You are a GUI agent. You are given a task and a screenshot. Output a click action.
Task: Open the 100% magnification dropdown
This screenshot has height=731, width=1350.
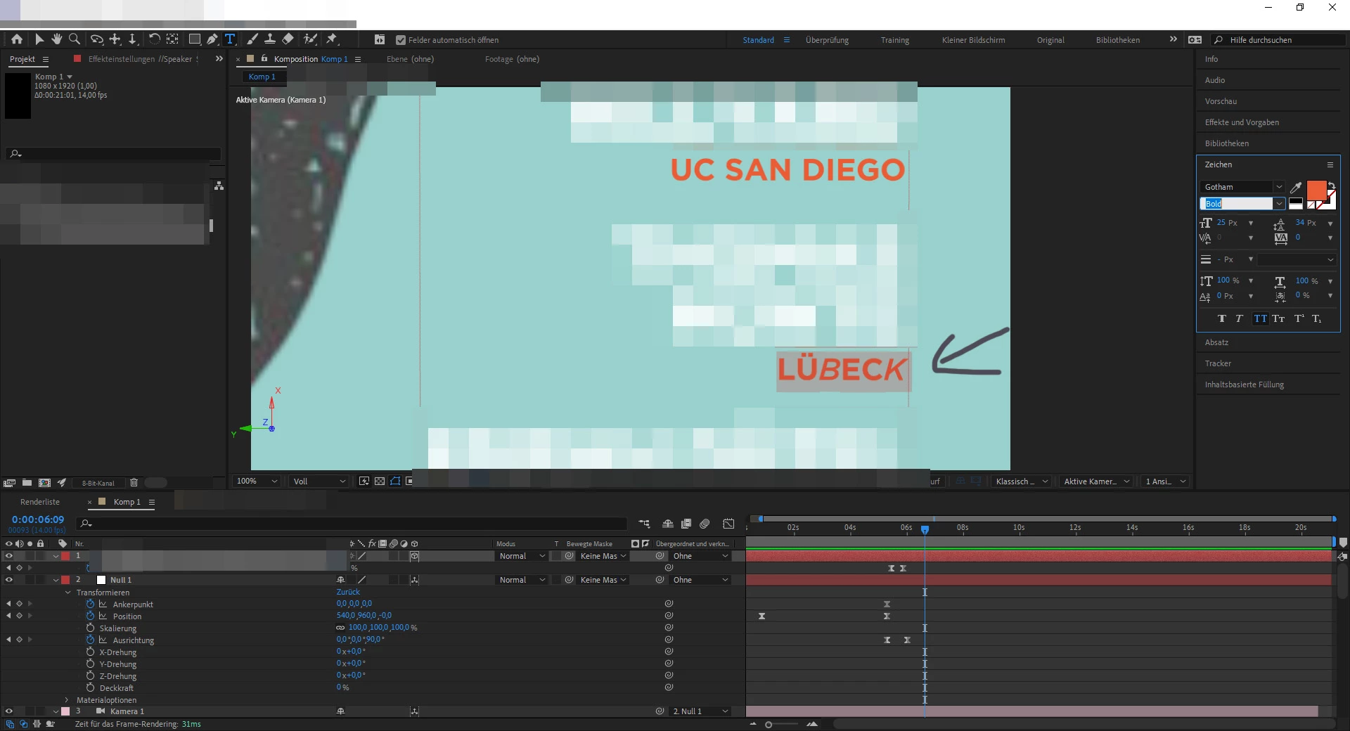(257, 481)
